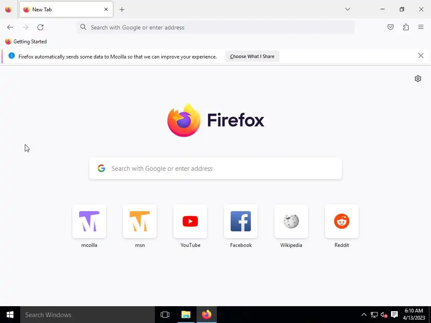
Task: Select the New Tab tab
Action: (x=66, y=9)
